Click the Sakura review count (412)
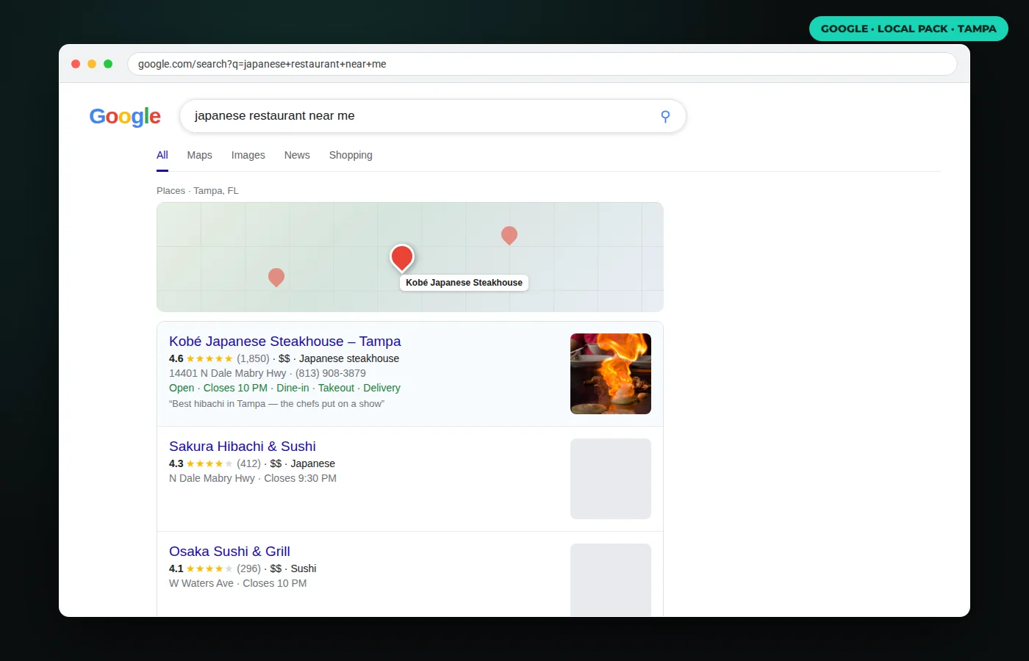This screenshot has width=1029, height=661. pyautogui.click(x=248, y=463)
